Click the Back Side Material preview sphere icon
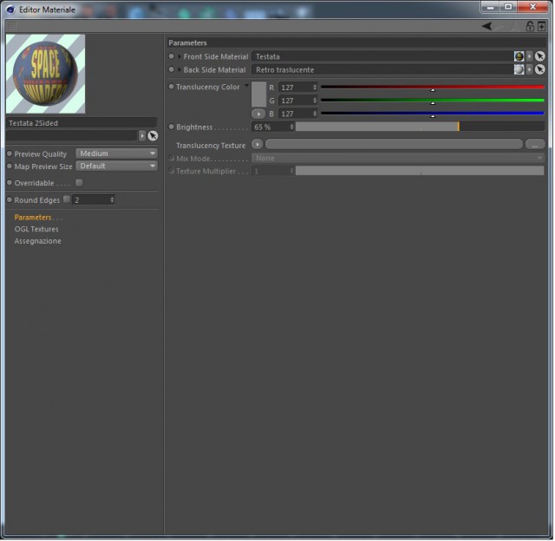This screenshot has width=555, height=541. (519, 69)
